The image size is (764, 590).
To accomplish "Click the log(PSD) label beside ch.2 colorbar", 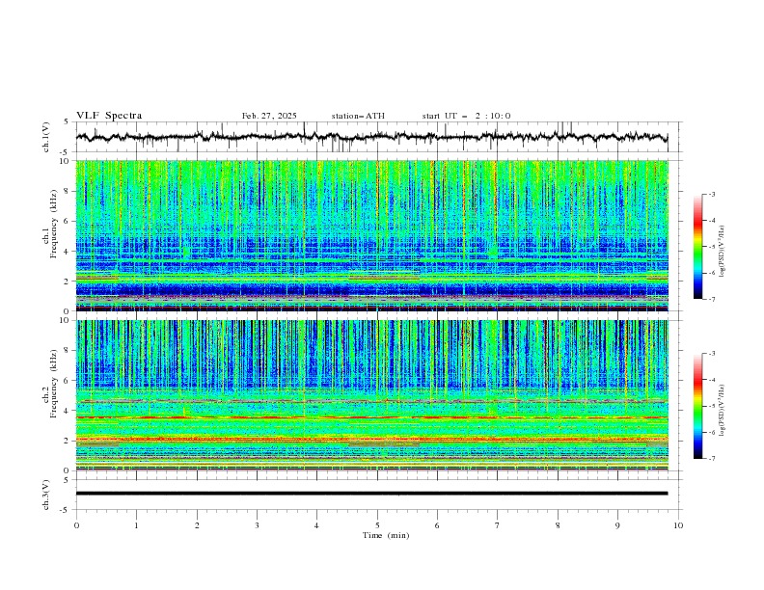I will pyautogui.click(x=722, y=410).
